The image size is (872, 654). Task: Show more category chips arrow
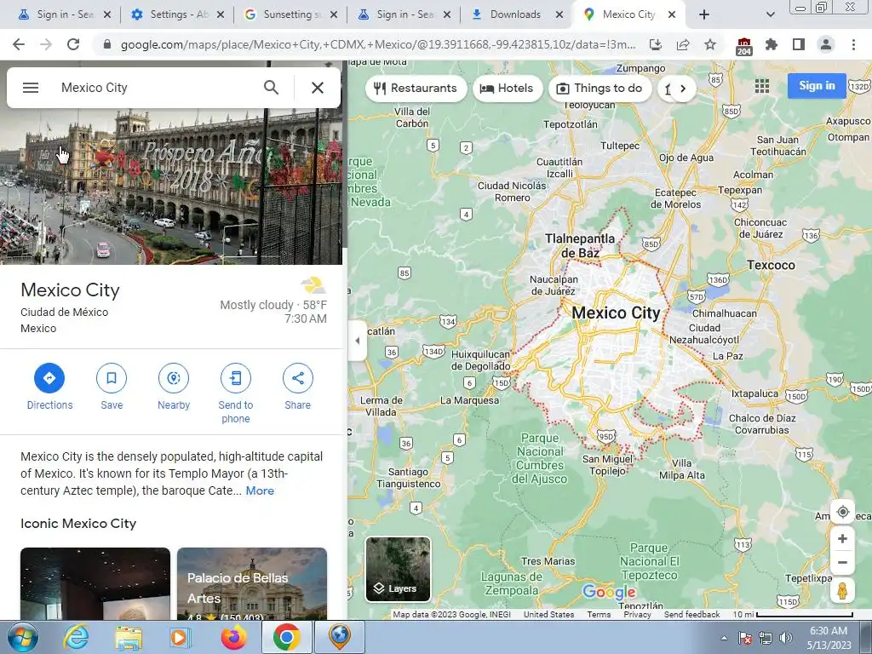click(x=683, y=89)
